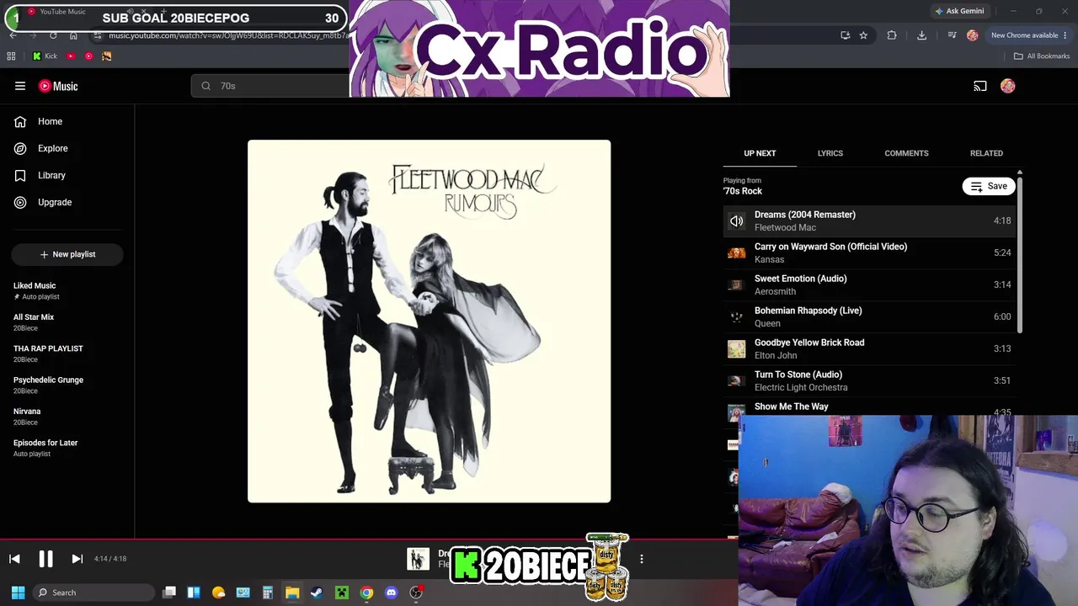Image resolution: width=1078 pixels, height=606 pixels.
Task: Click the New Chrome available button
Action: click(x=1024, y=35)
